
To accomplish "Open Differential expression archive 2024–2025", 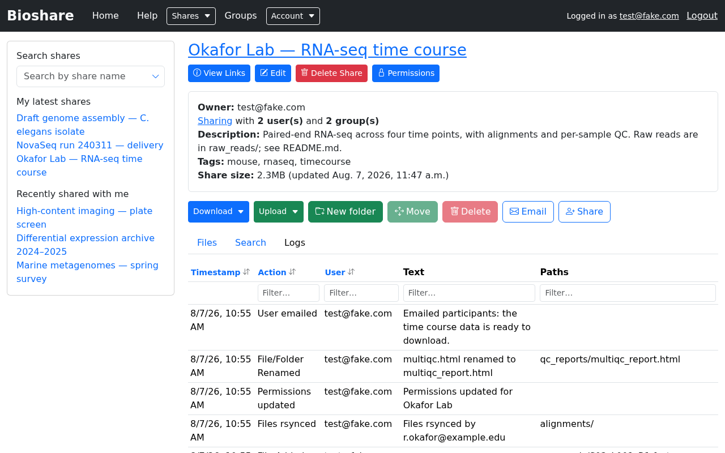I will click(86, 245).
